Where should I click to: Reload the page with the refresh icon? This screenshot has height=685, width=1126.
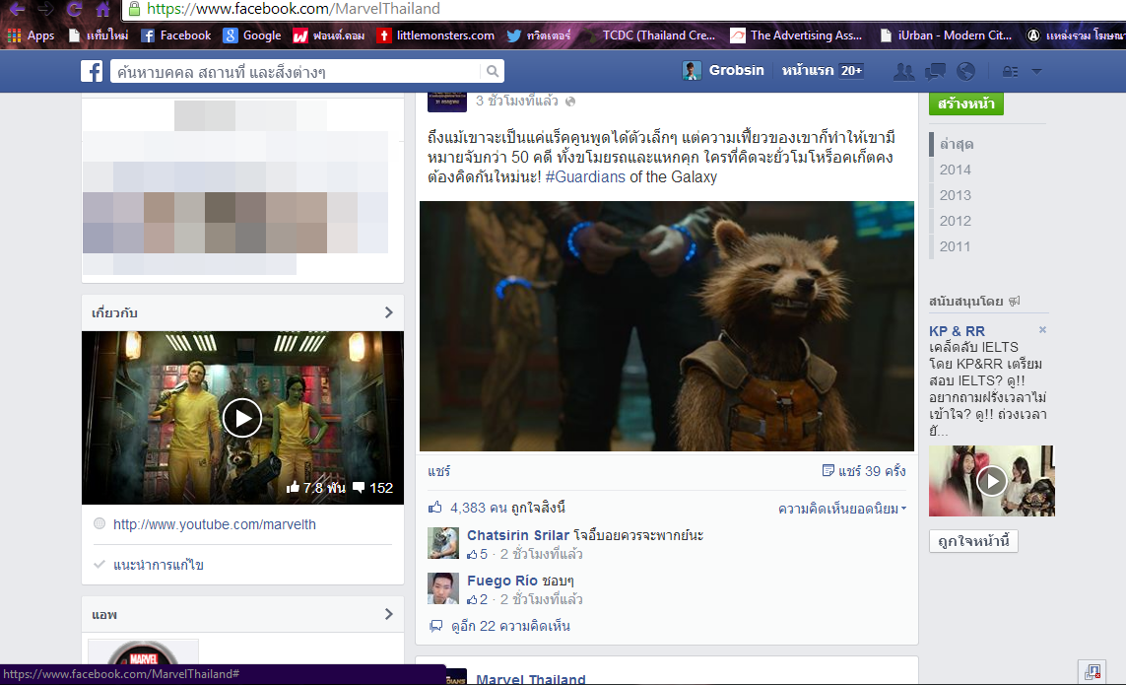74,9
